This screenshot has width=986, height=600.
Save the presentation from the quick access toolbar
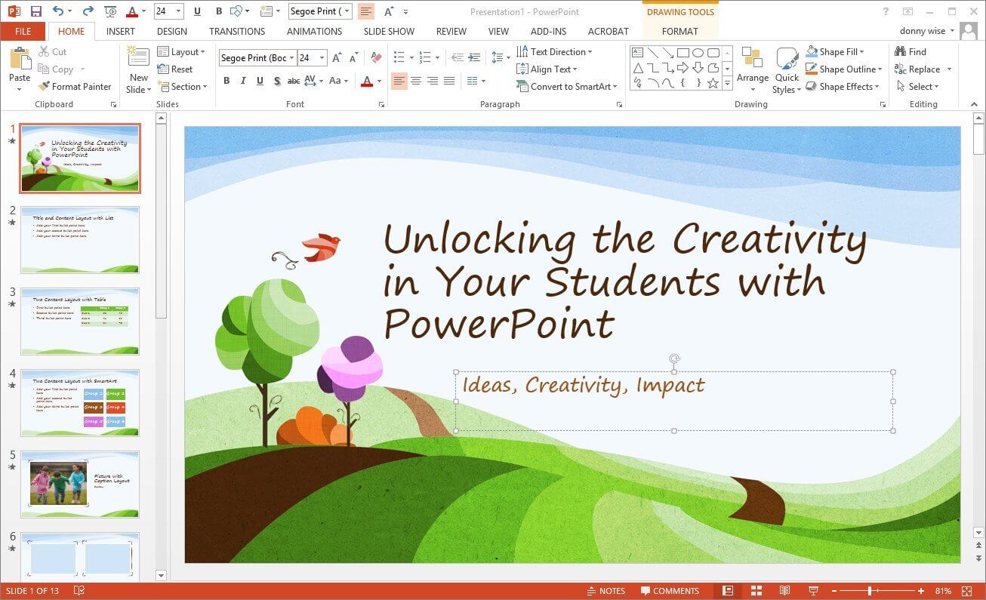pyautogui.click(x=35, y=11)
